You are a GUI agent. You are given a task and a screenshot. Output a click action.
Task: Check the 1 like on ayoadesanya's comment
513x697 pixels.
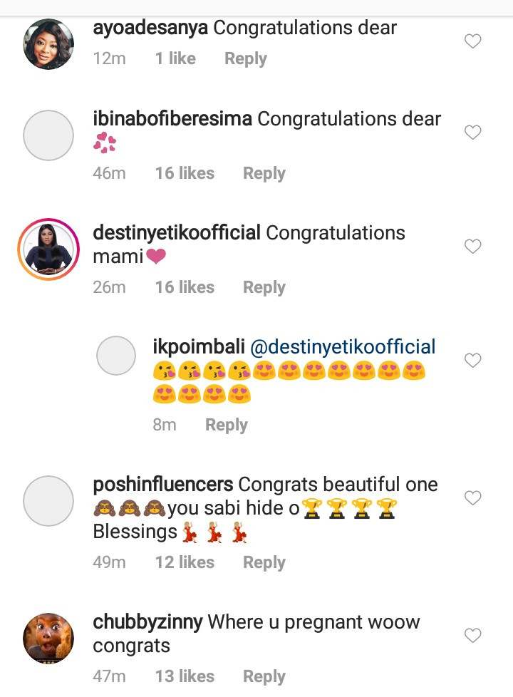(175, 58)
